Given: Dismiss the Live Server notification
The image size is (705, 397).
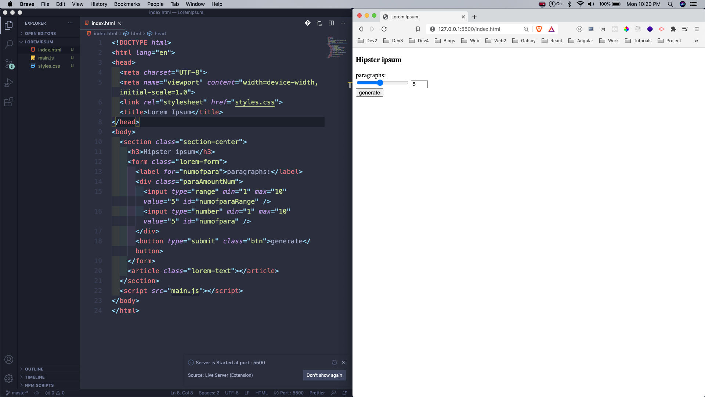Looking at the screenshot, I should pyautogui.click(x=343, y=362).
